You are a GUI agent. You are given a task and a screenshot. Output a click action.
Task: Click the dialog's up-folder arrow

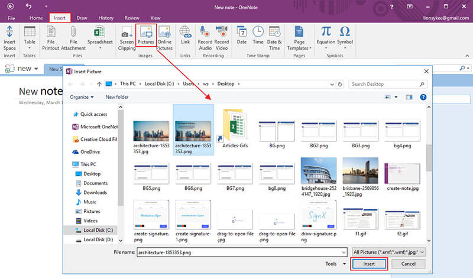[x=99, y=84]
